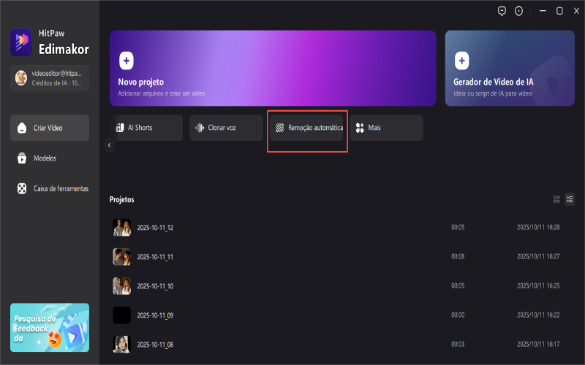
Task: Open the user account avatar
Action: point(21,78)
